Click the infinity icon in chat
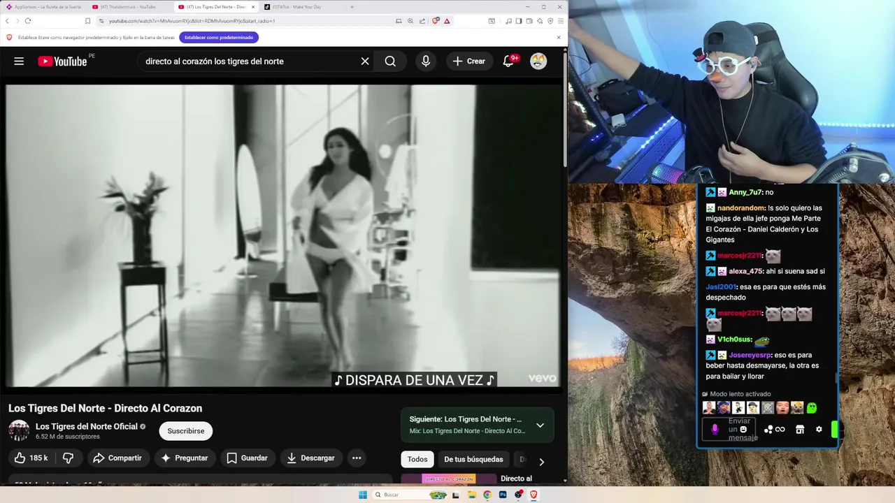 [x=780, y=430]
